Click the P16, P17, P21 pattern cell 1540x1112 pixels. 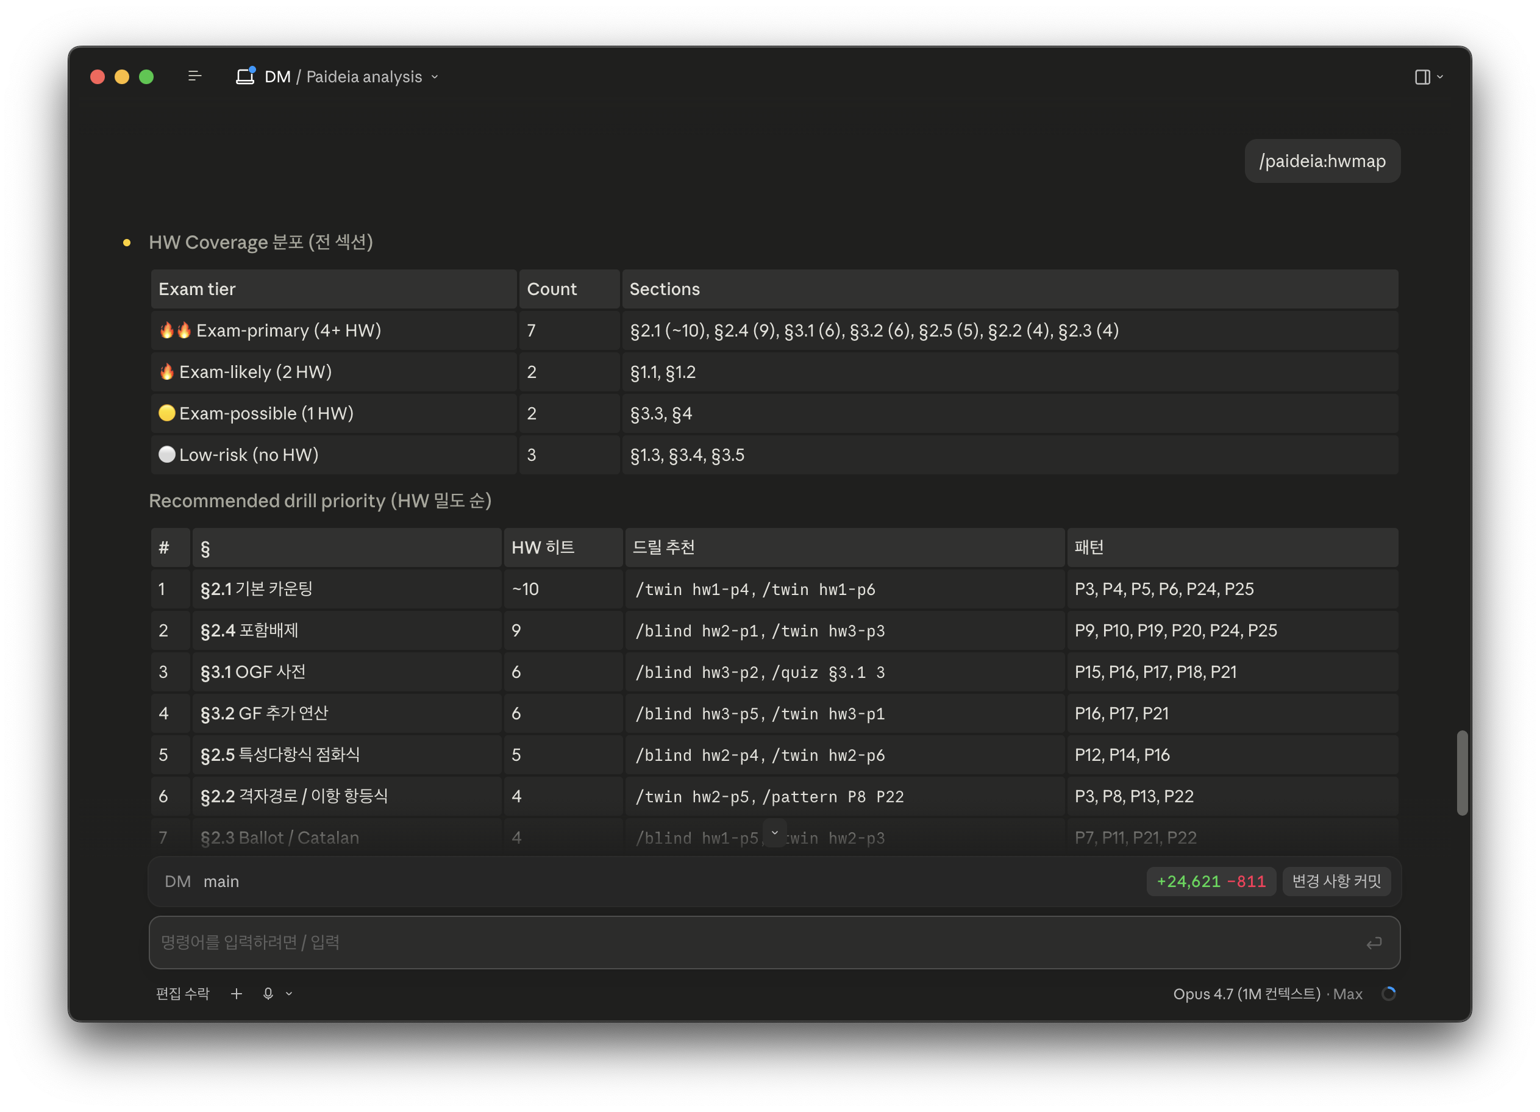point(1232,713)
